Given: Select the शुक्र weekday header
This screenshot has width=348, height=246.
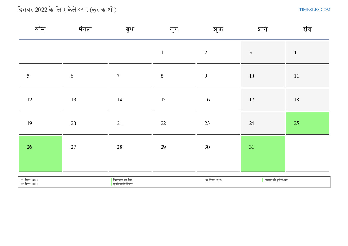Looking at the screenshot, I should [218, 29].
